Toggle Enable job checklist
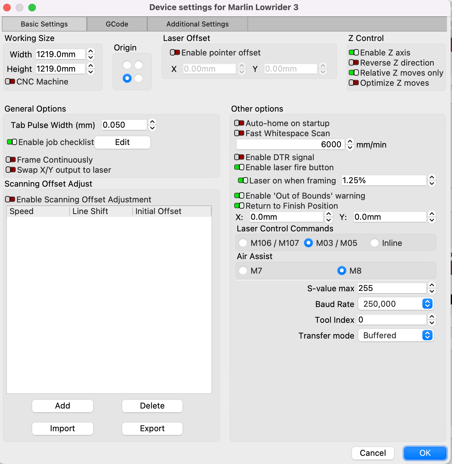Image resolution: width=452 pixels, height=464 pixels. (x=12, y=142)
